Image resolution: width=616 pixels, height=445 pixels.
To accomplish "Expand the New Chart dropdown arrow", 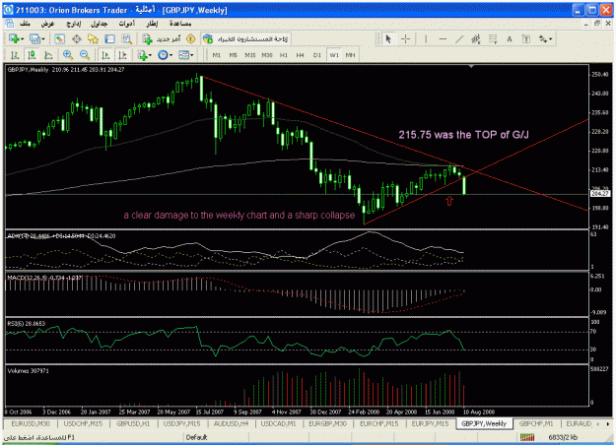I will coord(22,39).
